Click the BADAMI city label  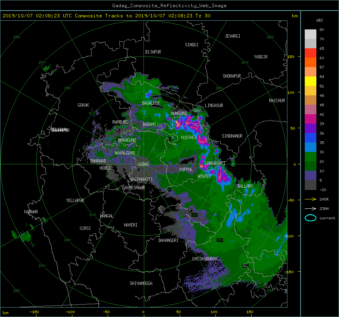[x=149, y=124]
